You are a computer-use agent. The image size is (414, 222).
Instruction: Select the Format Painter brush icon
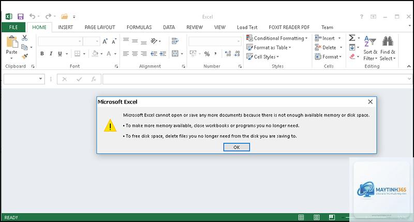[25, 56]
